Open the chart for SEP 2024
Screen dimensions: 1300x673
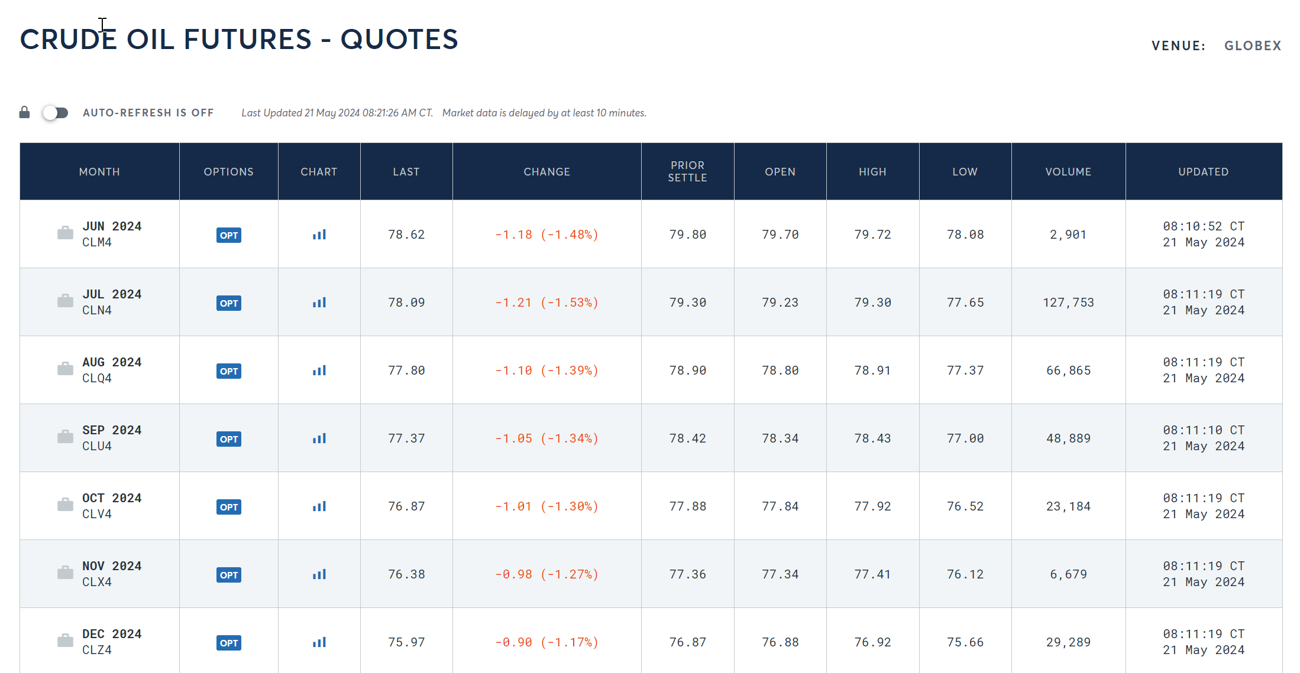(x=319, y=438)
